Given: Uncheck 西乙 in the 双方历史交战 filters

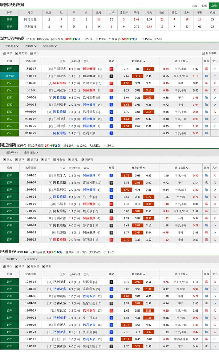Looking at the screenshot, I should pyautogui.click(x=31, y=53).
